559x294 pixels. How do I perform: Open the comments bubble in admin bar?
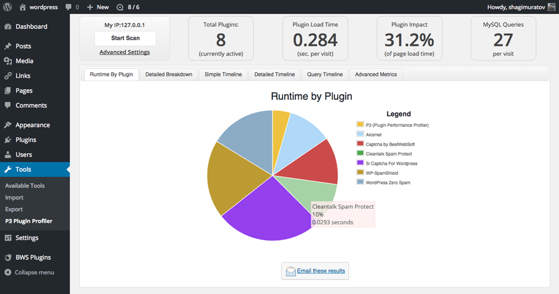(68, 7)
